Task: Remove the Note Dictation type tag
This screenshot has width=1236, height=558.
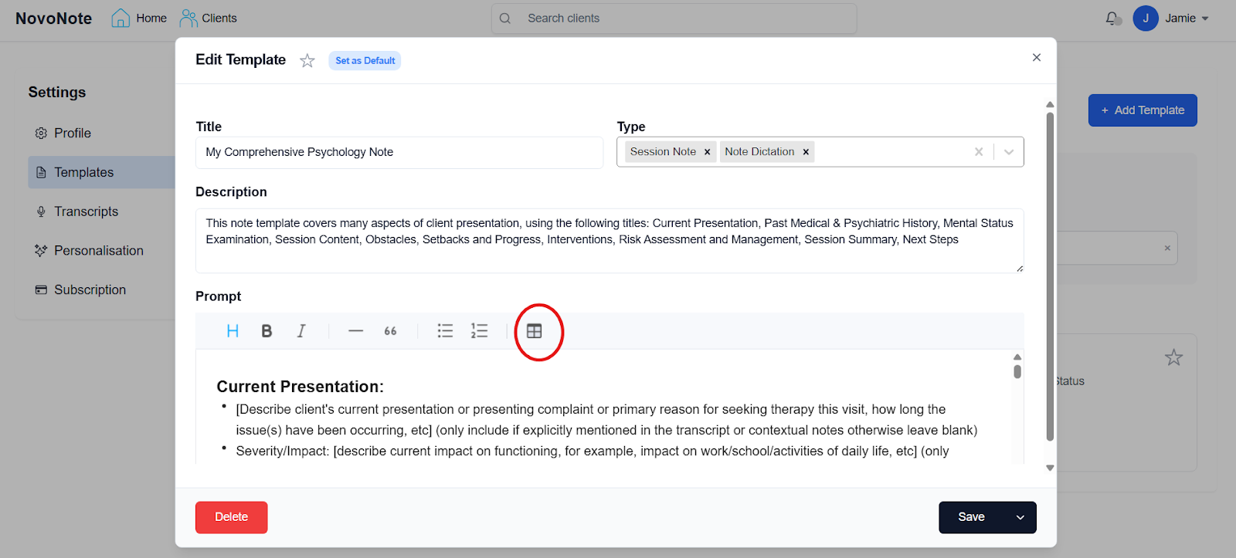Action: (x=806, y=152)
